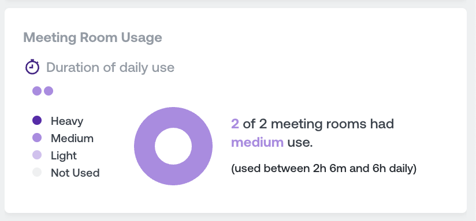476x221 pixels.
Task: Click the Duration of daily use label
Action: (110, 67)
